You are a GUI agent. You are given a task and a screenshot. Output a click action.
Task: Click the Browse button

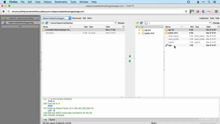pyautogui.click(x=121, y=23)
